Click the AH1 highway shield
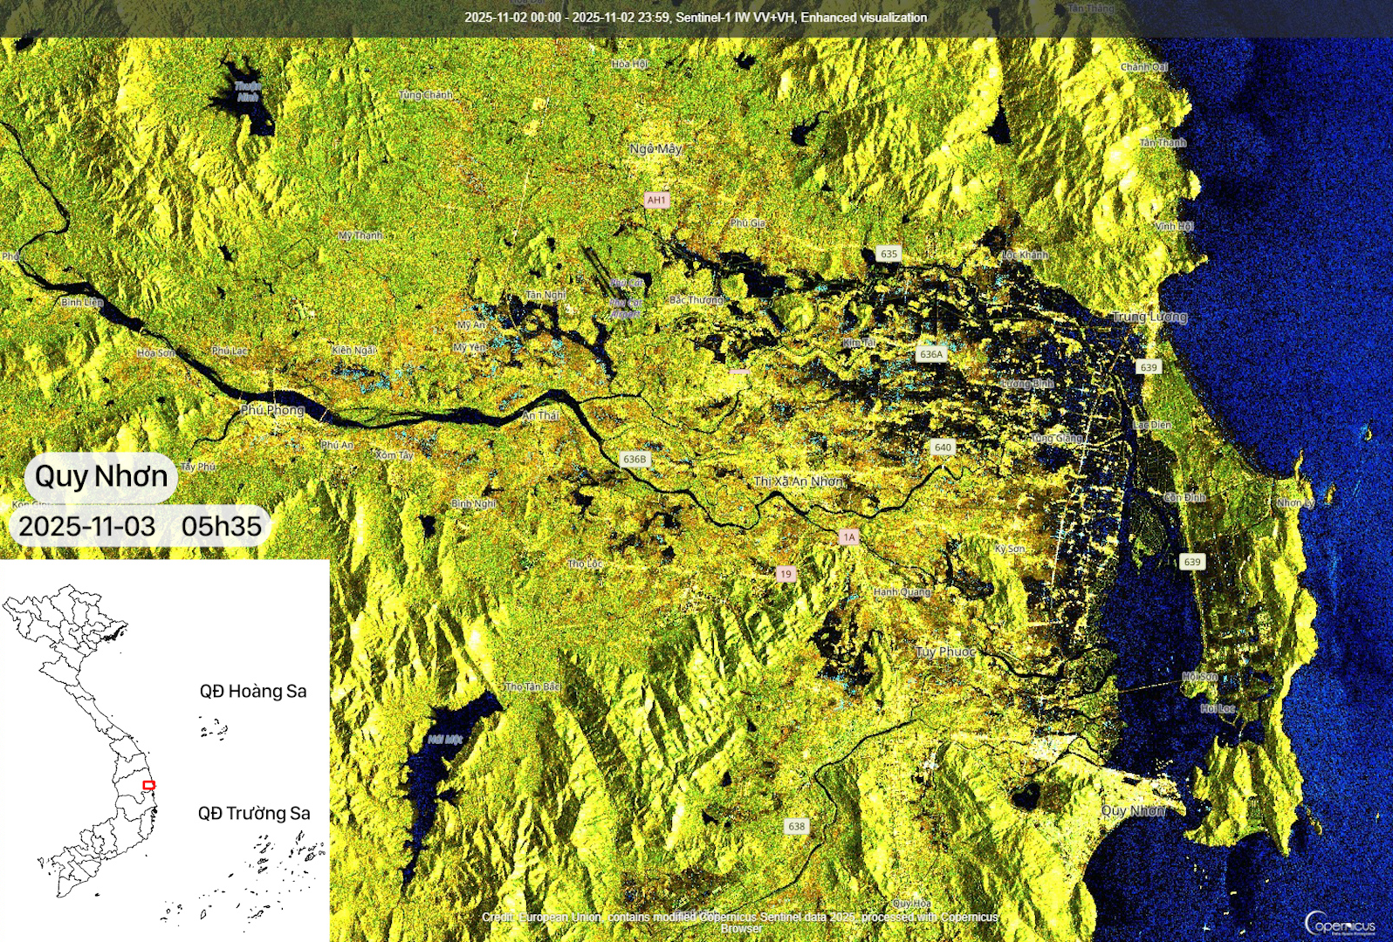Image resolution: width=1393 pixels, height=942 pixels. (x=656, y=200)
